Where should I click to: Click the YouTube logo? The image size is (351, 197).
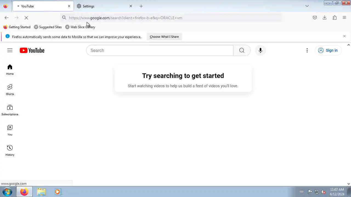coord(32,50)
